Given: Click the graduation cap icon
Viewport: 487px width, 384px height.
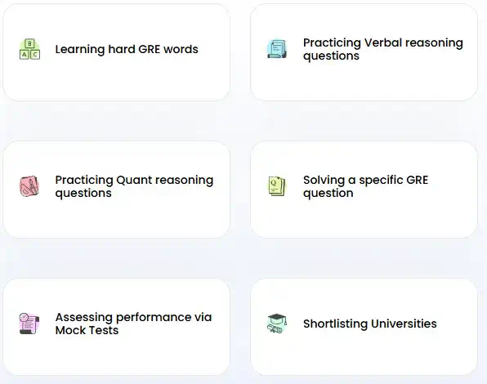Looking at the screenshot, I should coord(277,324).
